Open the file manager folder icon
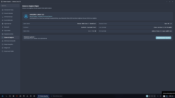175x98 pixels. [10, 96]
